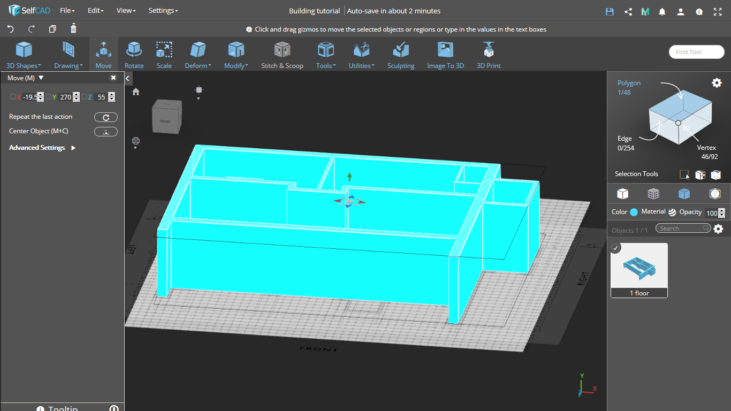731x411 pixels.
Task: Select the solid view mode icon
Action: click(622, 193)
